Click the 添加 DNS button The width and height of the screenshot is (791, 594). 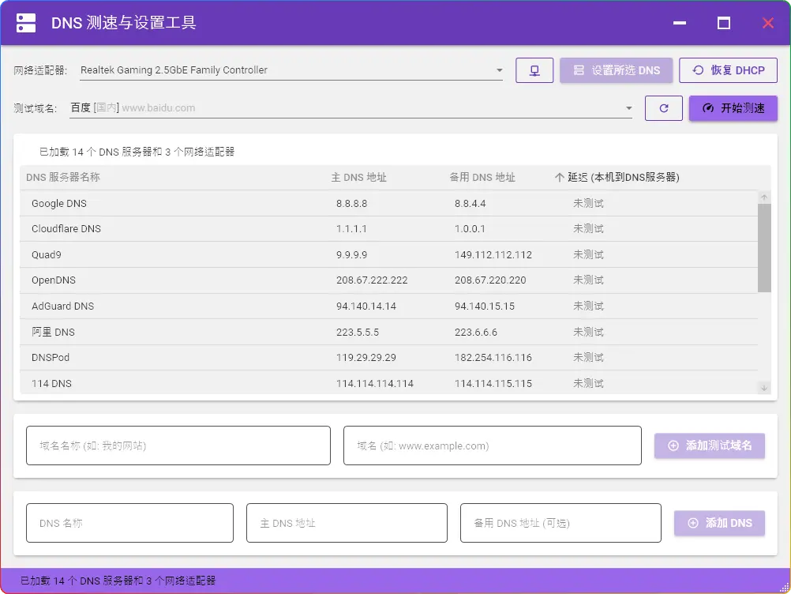718,523
